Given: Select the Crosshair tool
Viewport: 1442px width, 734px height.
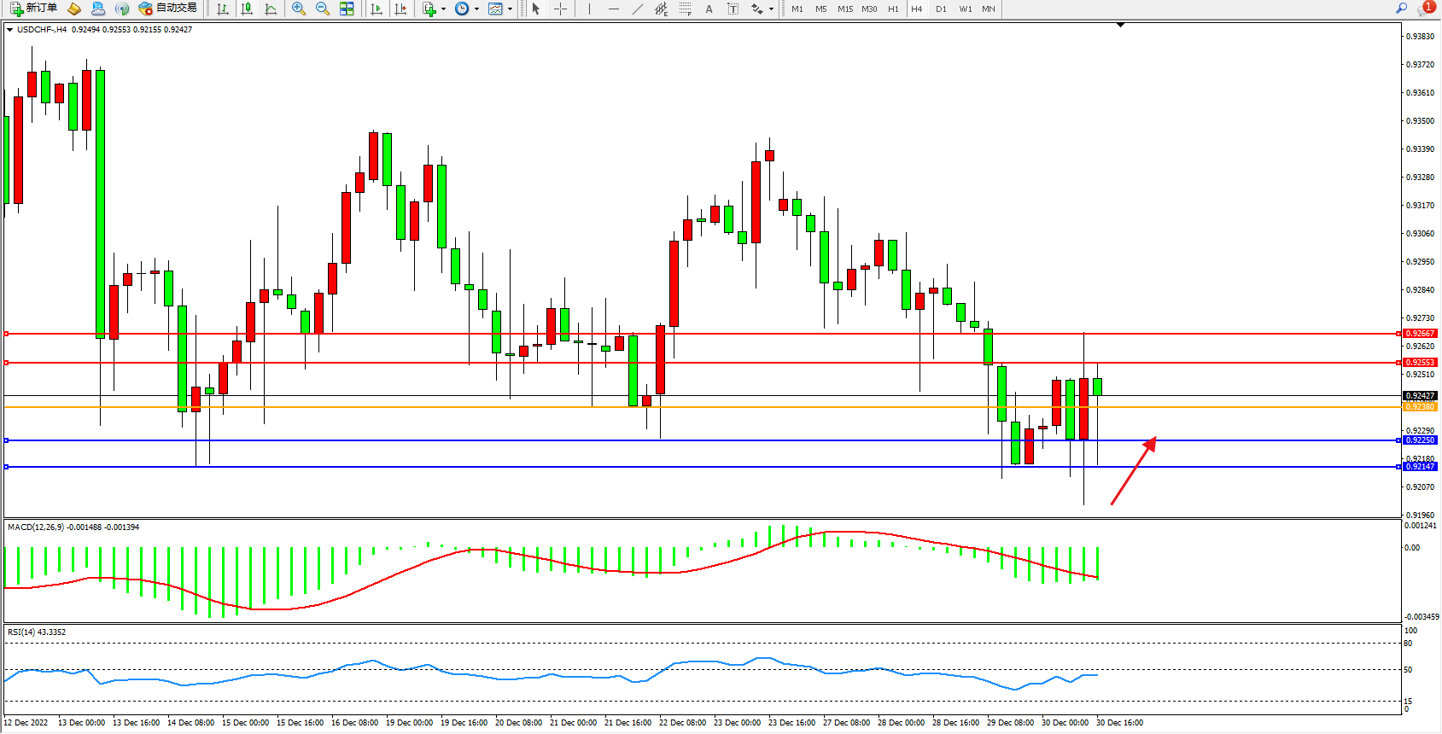Looking at the screenshot, I should [x=560, y=9].
